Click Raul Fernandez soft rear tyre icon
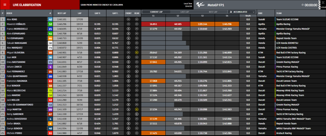 tap(137, 71)
